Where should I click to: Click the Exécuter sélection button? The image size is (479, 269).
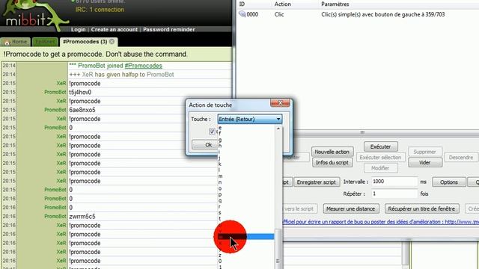(380, 158)
